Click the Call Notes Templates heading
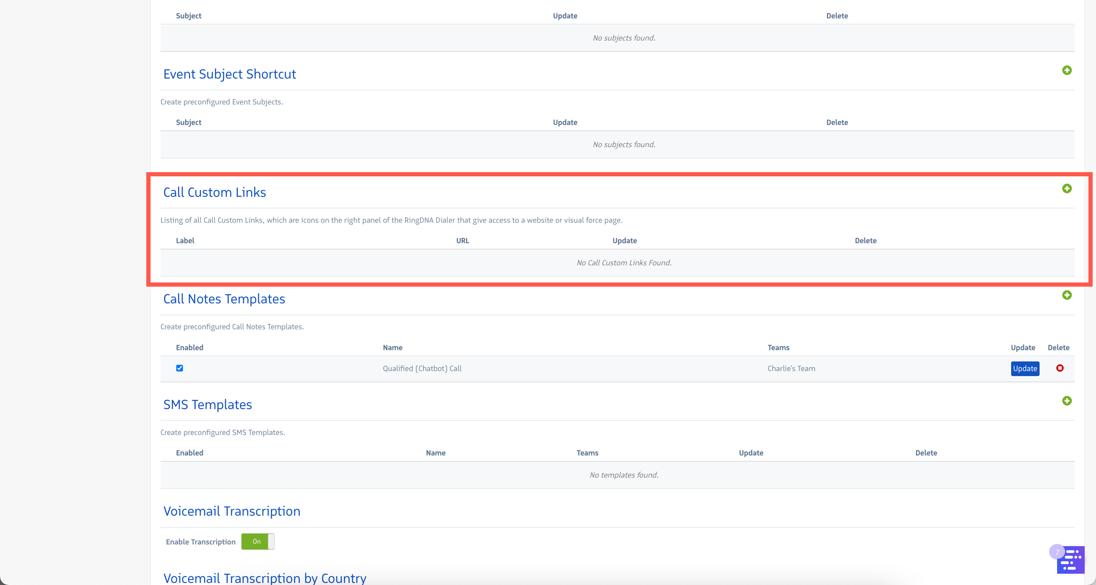This screenshot has height=585, width=1096. coord(224,299)
